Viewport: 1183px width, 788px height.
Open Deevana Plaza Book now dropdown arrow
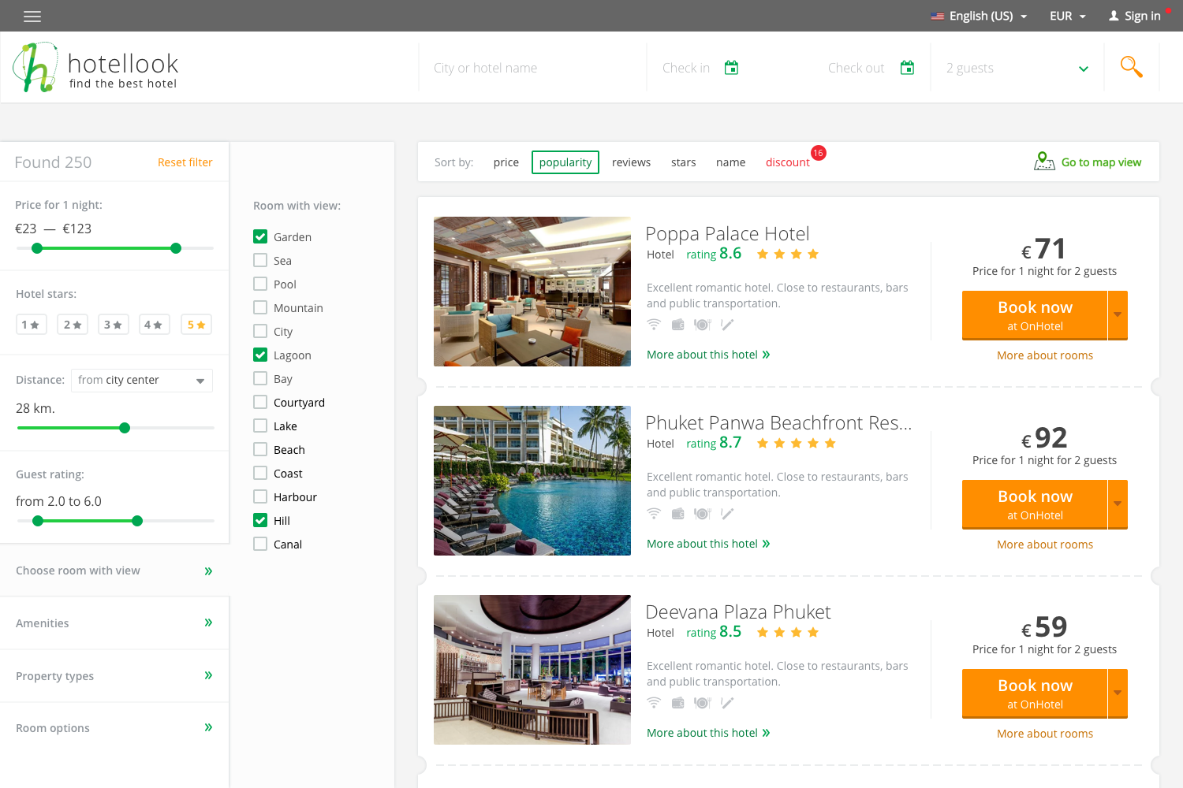1118,693
